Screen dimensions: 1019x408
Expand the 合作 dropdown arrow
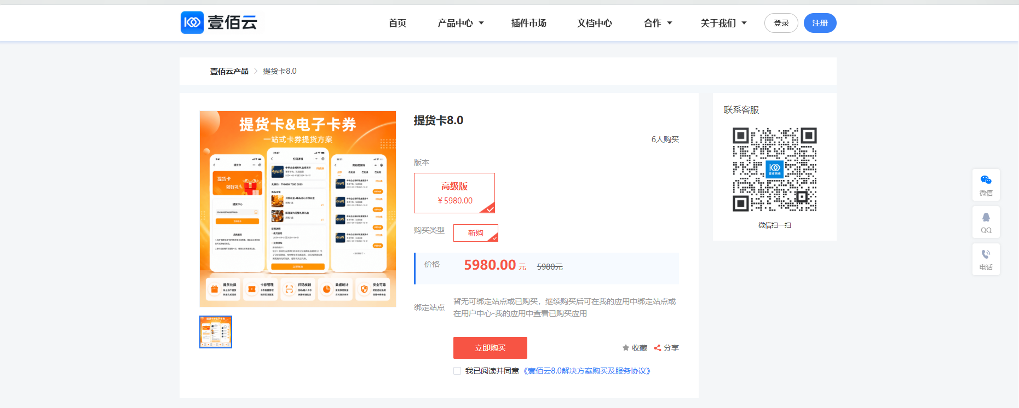click(x=670, y=23)
